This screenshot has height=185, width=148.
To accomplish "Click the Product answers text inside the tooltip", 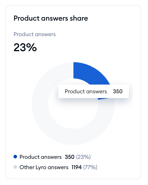I will tap(86, 91).
